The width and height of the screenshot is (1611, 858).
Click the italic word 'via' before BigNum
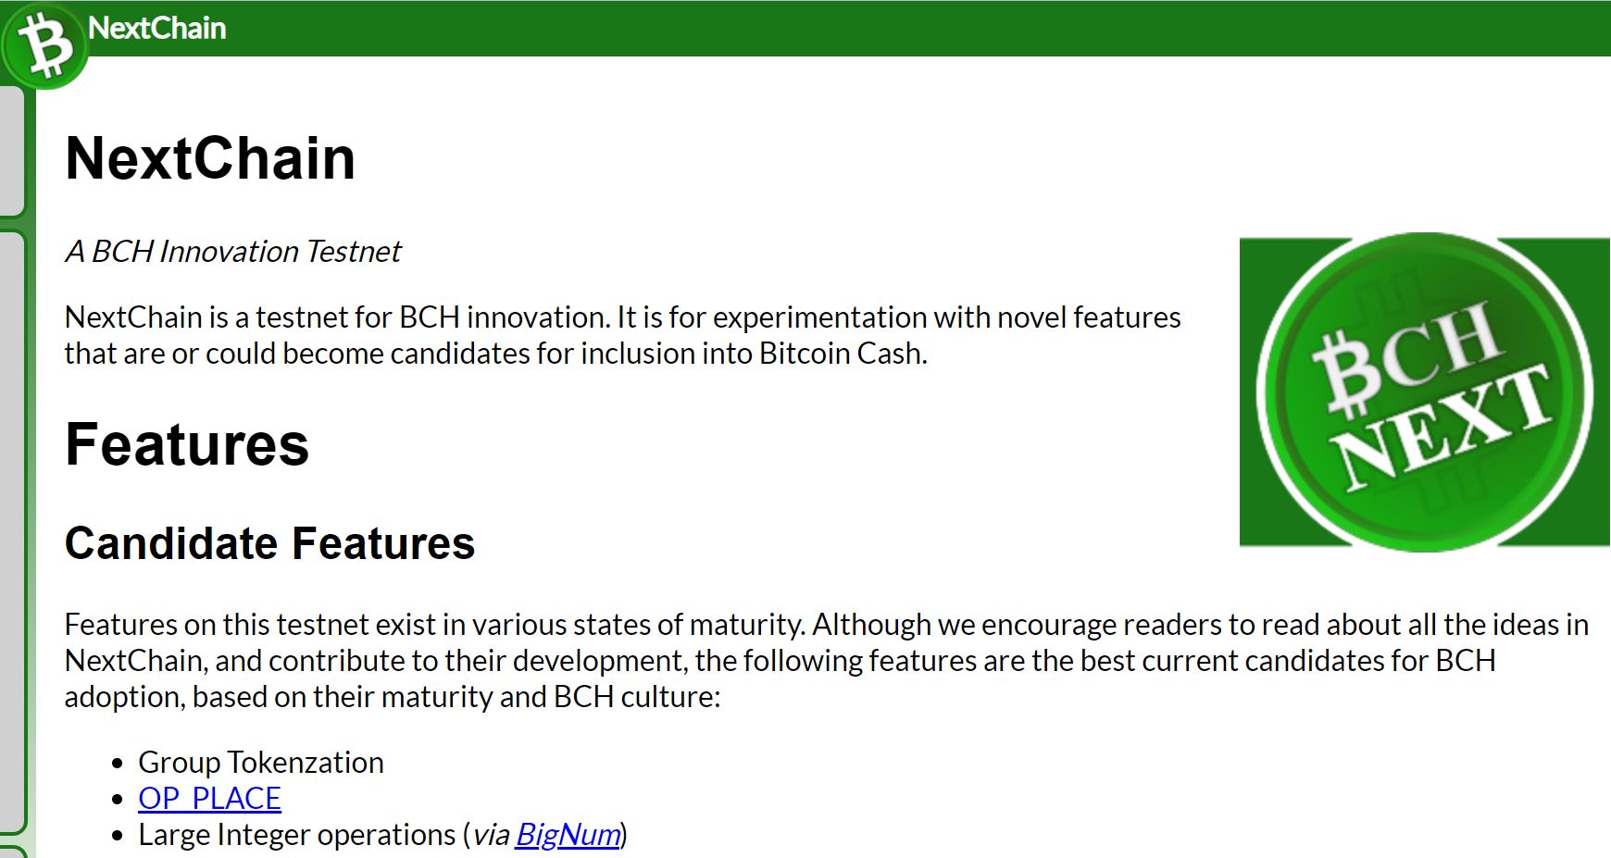tap(491, 835)
